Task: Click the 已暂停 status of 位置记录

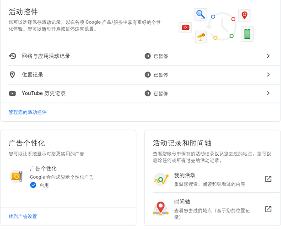Action: (161, 75)
